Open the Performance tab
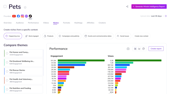Screen dimensions: 170x94 pyautogui.click(x=33, y=23)
